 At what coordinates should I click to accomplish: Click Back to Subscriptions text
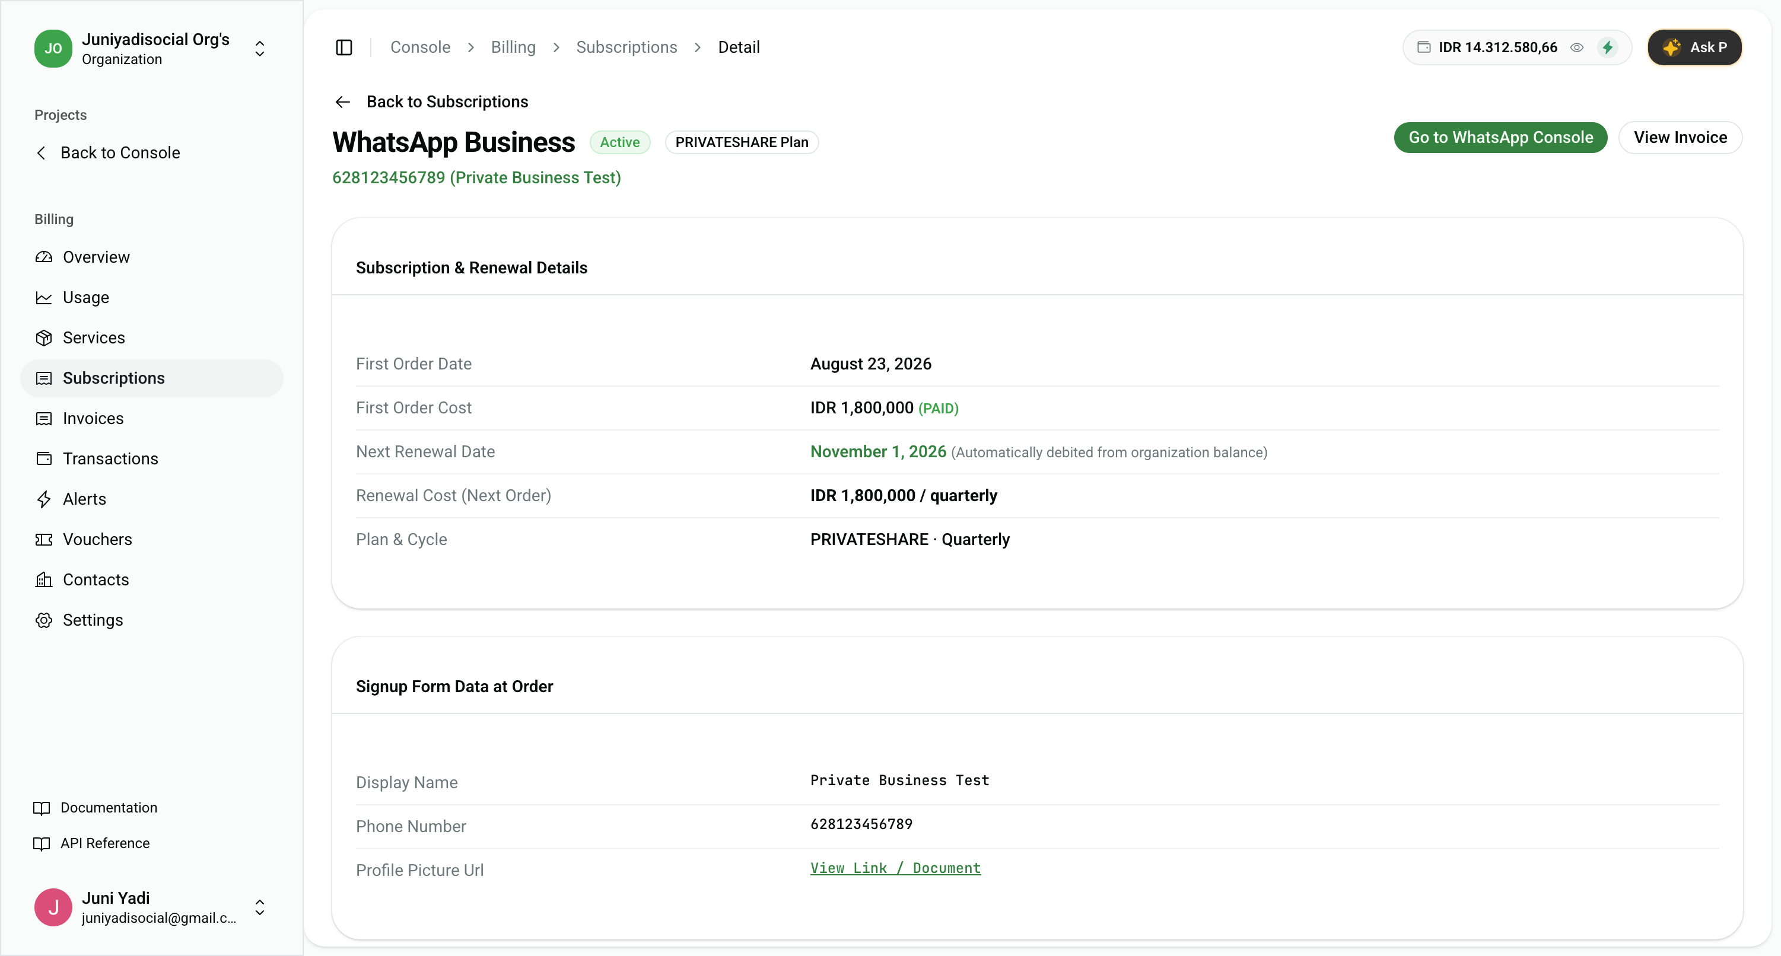coord(447,103)
